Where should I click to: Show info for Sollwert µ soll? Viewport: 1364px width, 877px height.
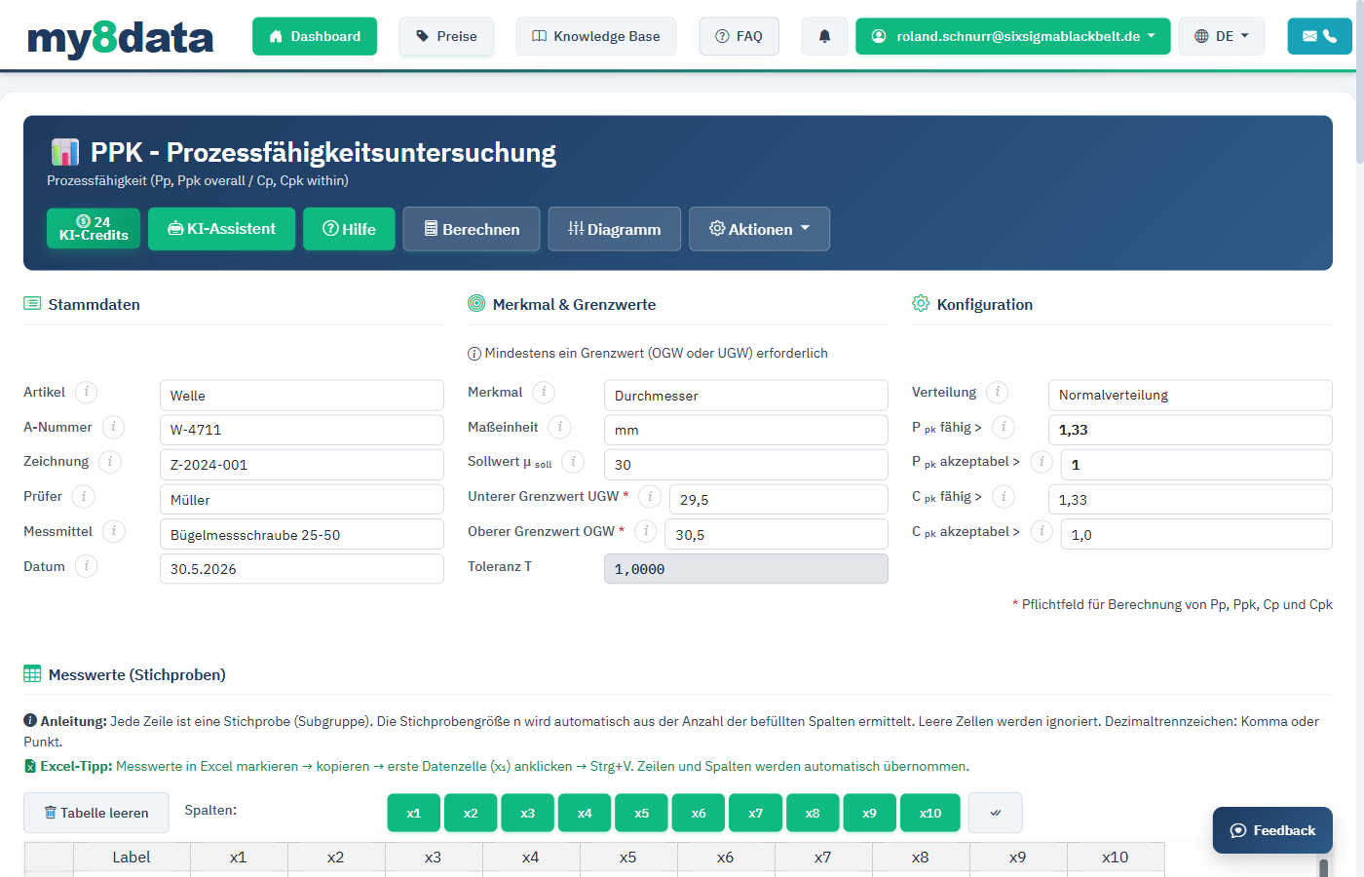573,461
